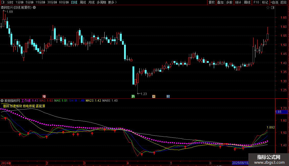
Task: Switch to the 日线 daily chart
Action: (74, 2)
